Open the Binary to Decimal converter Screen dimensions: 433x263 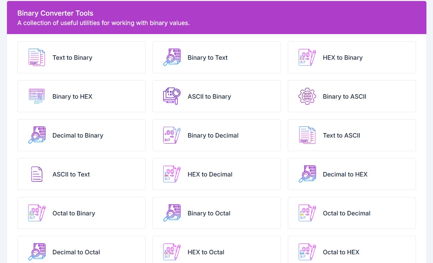(213, 135)
